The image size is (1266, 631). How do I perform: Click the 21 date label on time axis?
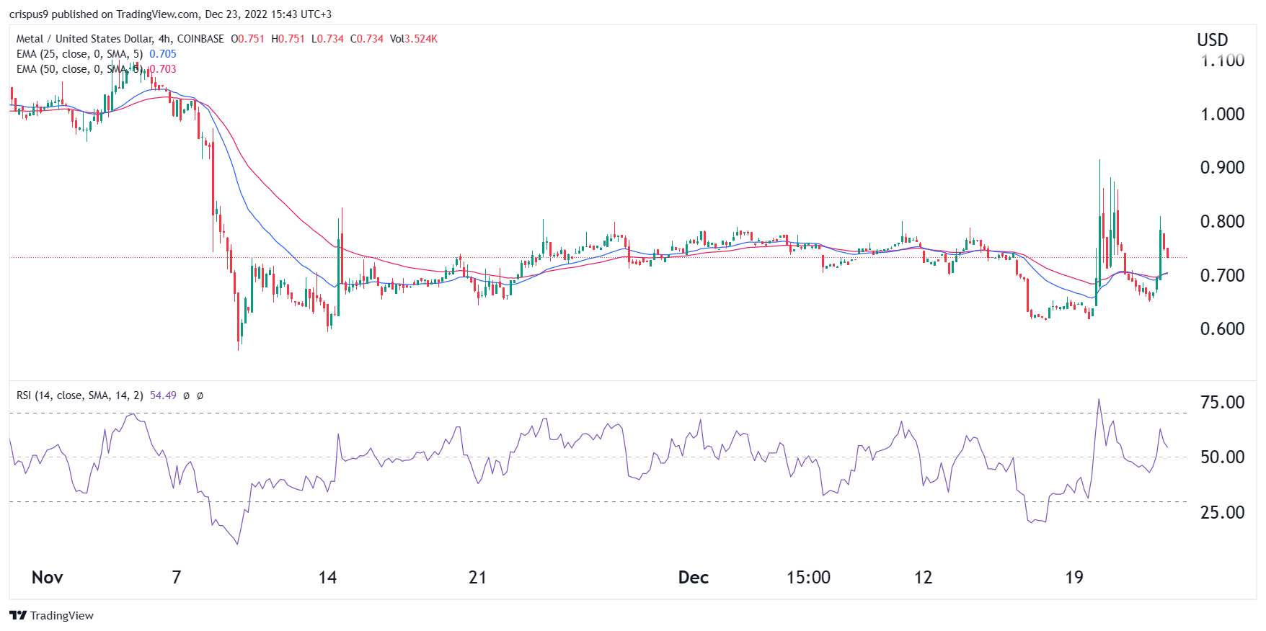pos(477,578)
